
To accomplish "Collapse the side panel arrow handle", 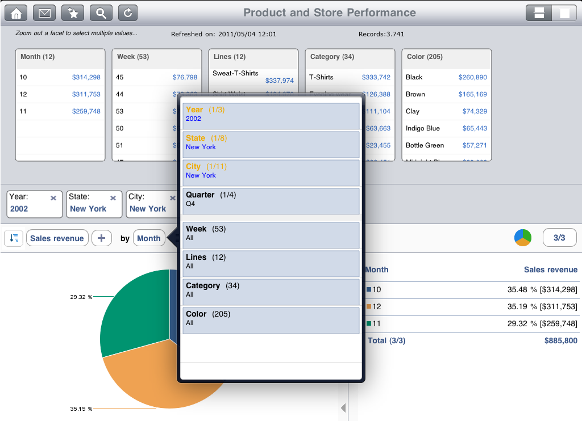I will [x=343, y=408].
